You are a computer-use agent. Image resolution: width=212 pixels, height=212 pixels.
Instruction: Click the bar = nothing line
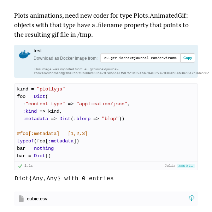35,148
